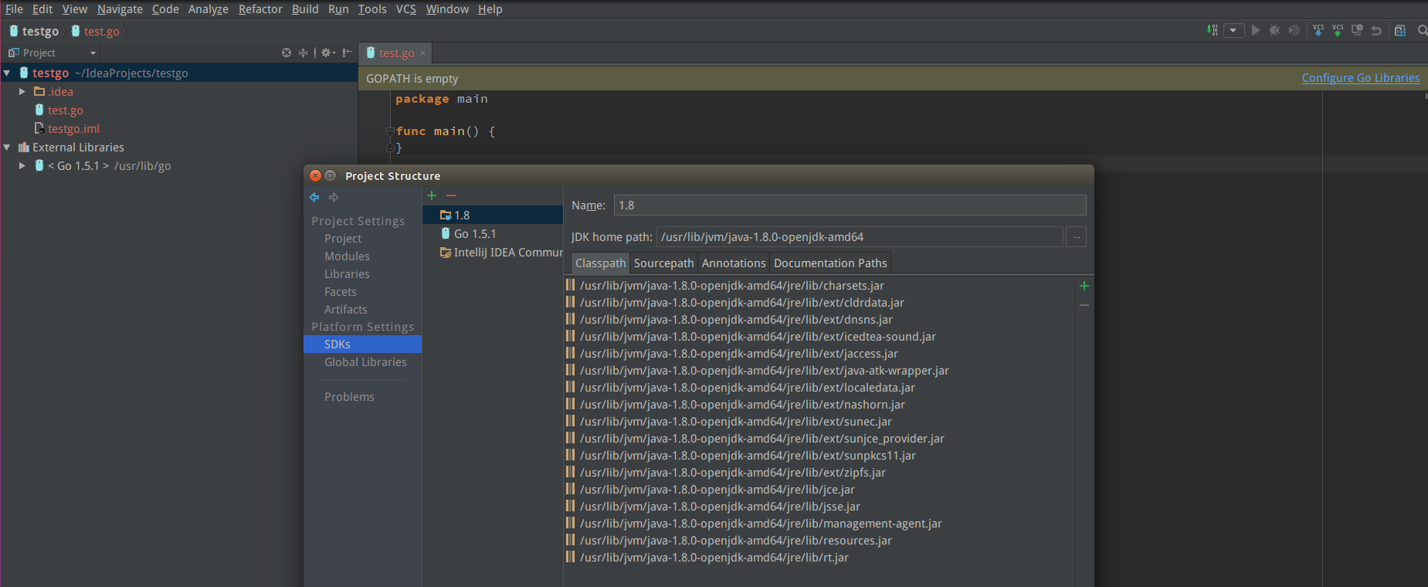Open the run configuration dropdown

(x=1233, y=30)
